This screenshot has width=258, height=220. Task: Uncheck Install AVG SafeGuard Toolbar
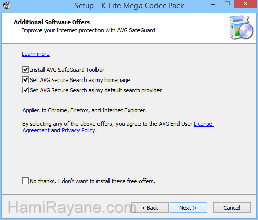pyautogui.click(x=25, y=70)
